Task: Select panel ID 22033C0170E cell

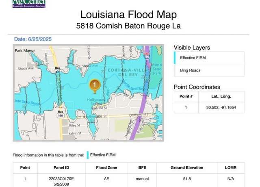Action: [x=61, y=178]
